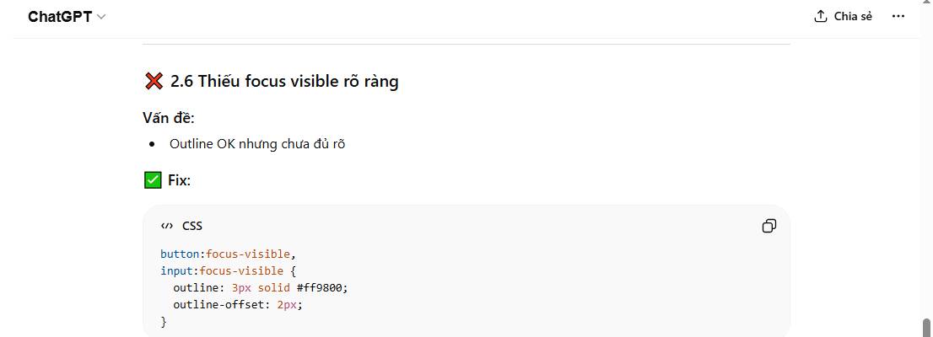Click the share upload icon
The image size is (933, 337).
tap(820, 17)
